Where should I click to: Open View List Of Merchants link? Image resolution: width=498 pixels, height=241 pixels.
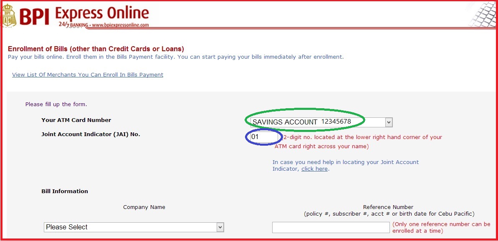(x=88, y=75)
